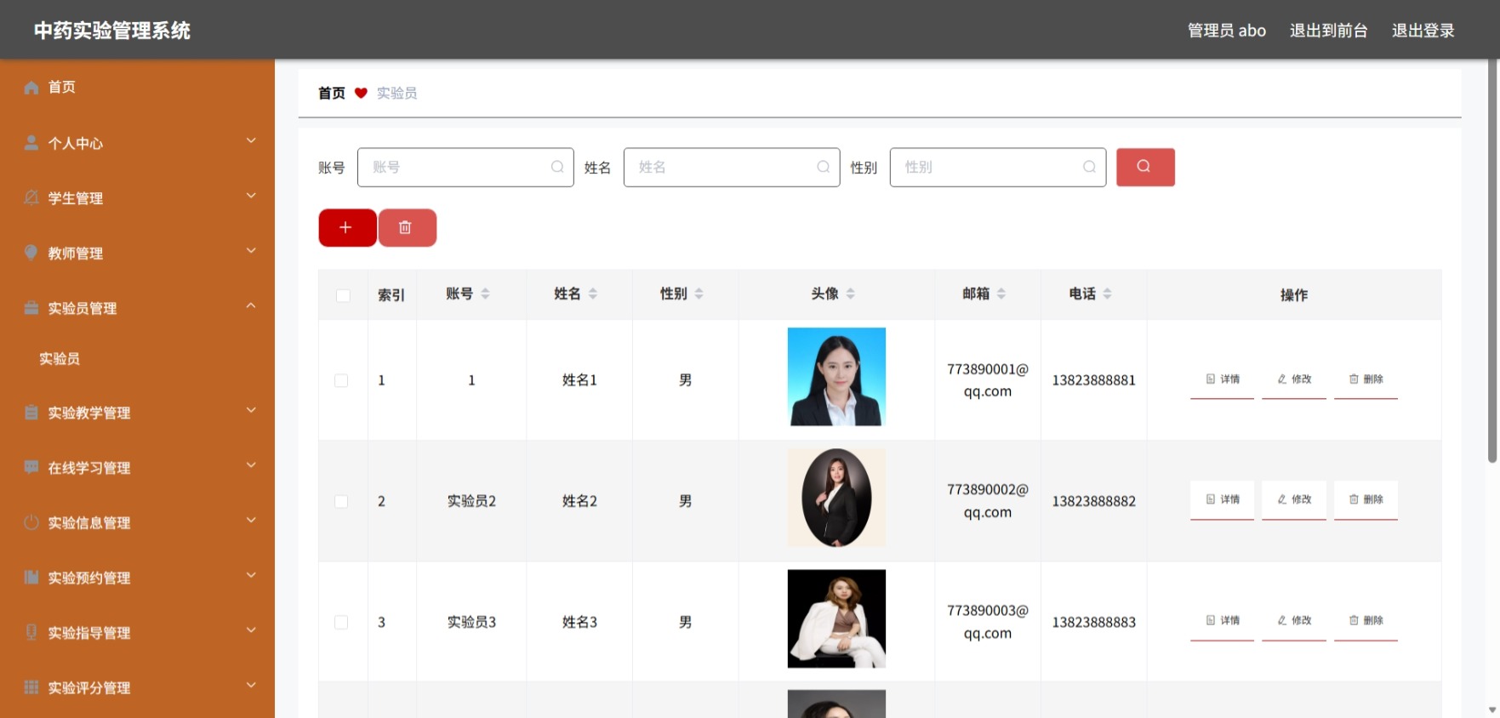Open avatar thumbnail of 姓名3

click(836, 618)
